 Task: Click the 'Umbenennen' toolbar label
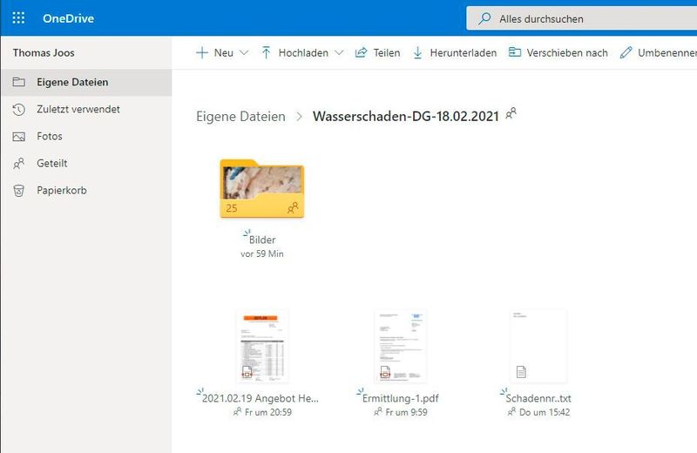click(x=667, y=53)
